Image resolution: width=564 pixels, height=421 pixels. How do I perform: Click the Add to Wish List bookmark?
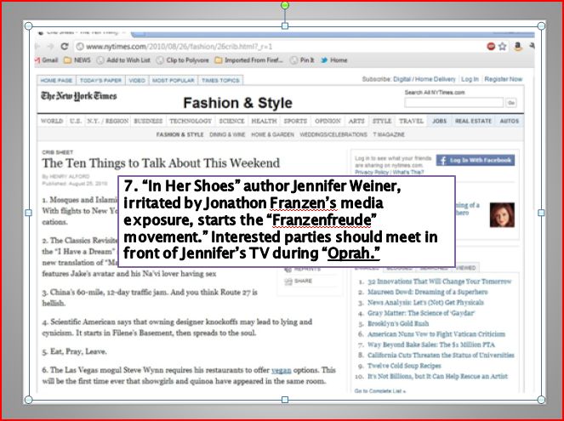[x=123, y=60]
